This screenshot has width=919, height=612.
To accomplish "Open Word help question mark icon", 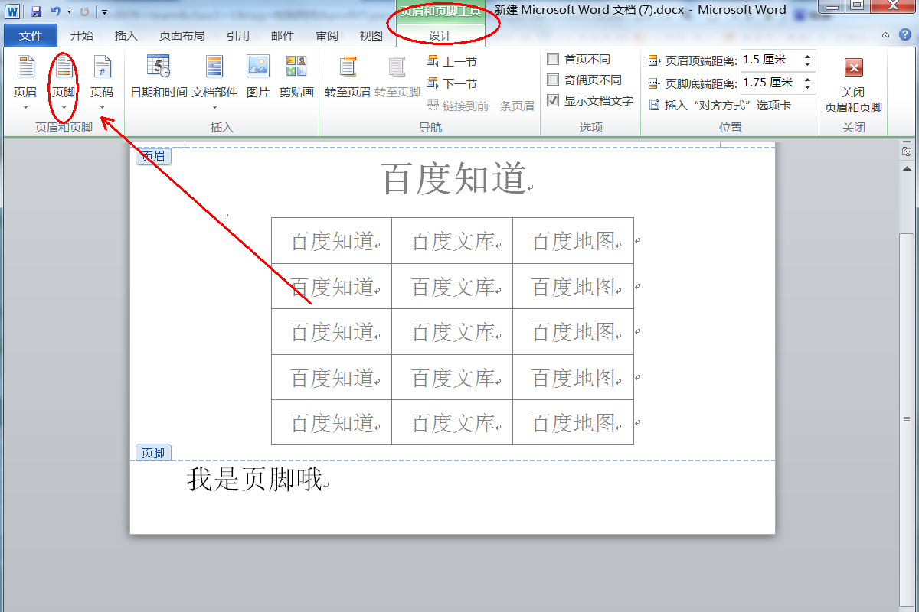I will click(904, 35).
